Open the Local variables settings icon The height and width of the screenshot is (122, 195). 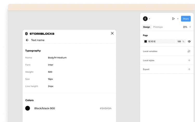coord(189,51)
